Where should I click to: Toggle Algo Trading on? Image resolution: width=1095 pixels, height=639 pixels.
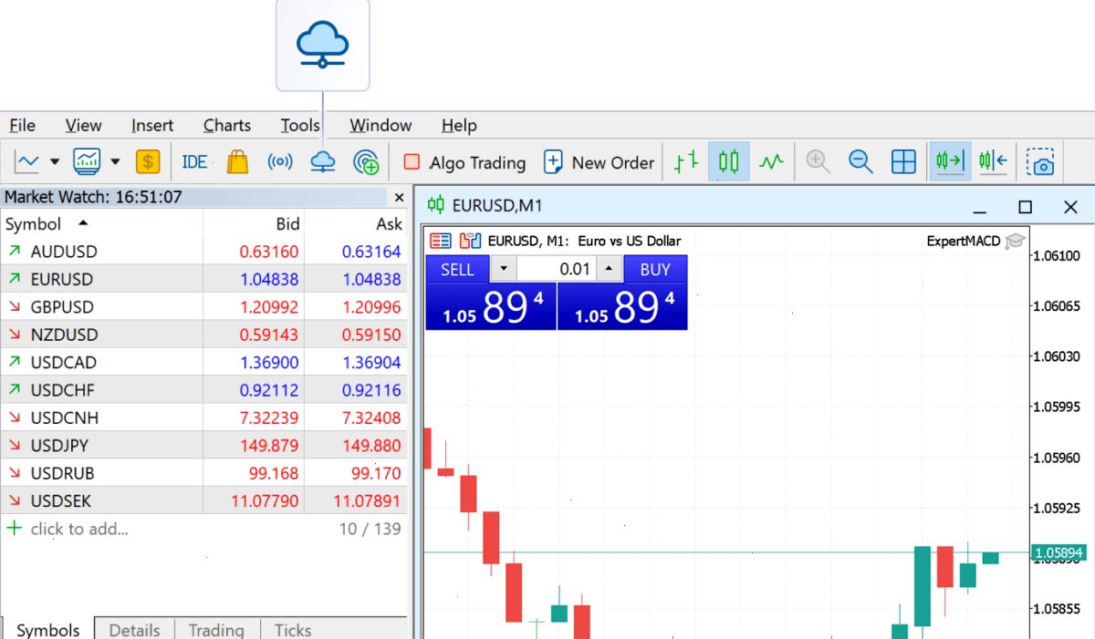464,162
